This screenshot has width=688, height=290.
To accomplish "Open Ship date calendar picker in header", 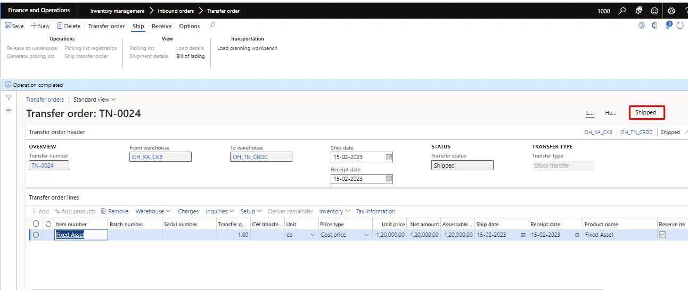I will pyautogui.click(x=389, y=157).
